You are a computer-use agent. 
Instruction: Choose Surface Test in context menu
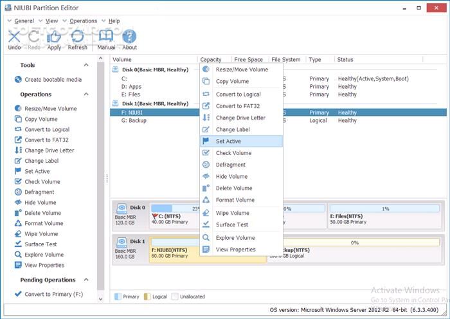click(x=241, y=225)
